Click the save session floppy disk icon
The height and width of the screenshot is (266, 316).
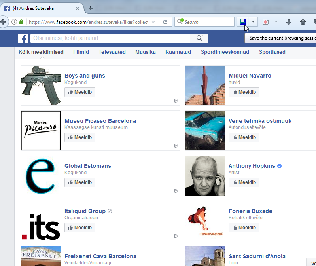[243, 22]
